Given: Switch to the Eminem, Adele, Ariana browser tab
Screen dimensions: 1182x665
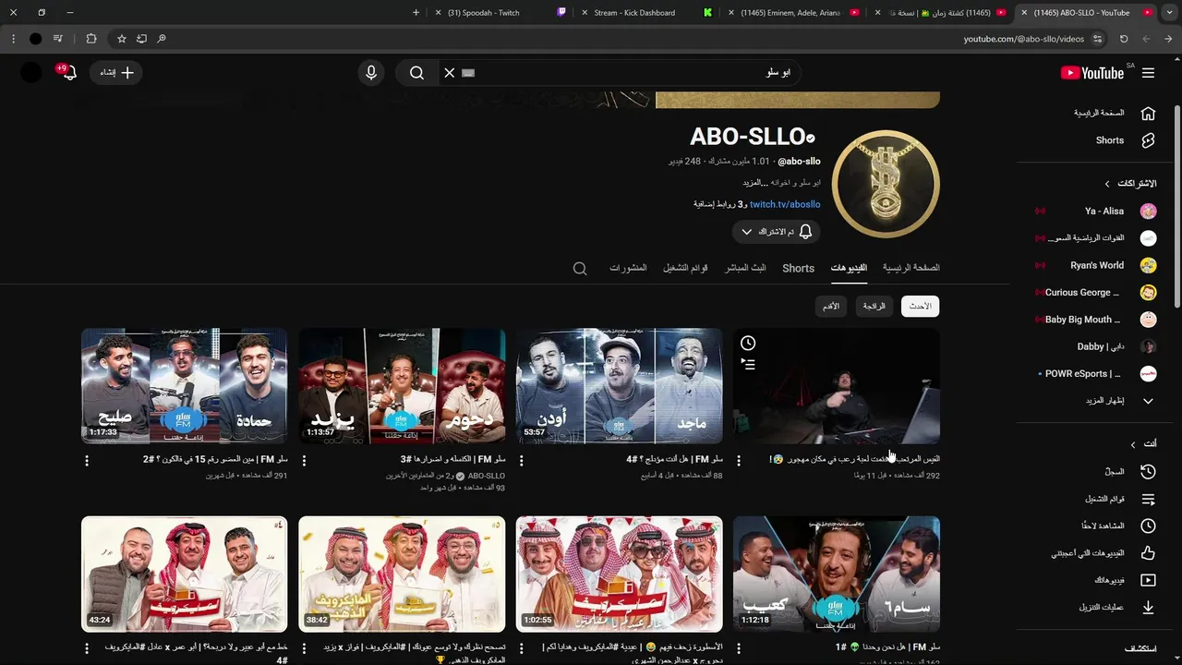Looking at the screenshot, I should pos(790,13).
